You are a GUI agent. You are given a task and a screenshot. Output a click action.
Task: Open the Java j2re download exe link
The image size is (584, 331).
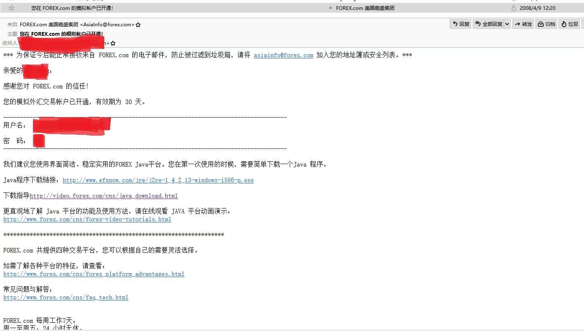point(158,180)
